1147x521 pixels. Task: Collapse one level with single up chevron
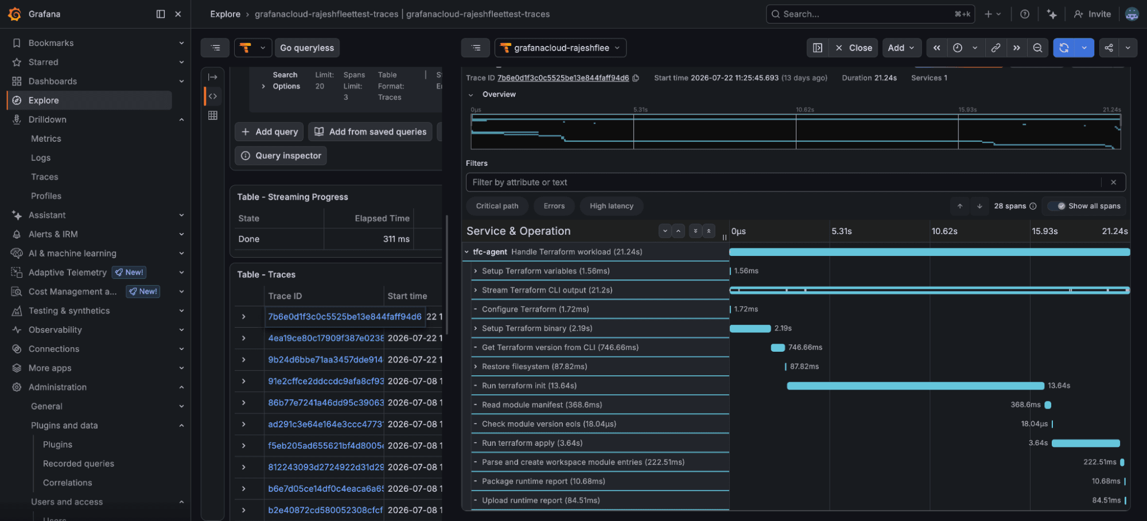point(678,231)
